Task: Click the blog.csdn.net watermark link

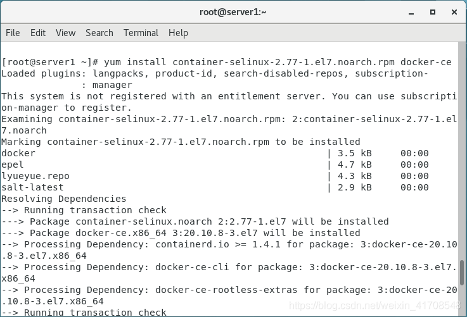Action: pyautogui.click(x=374, y=306)
